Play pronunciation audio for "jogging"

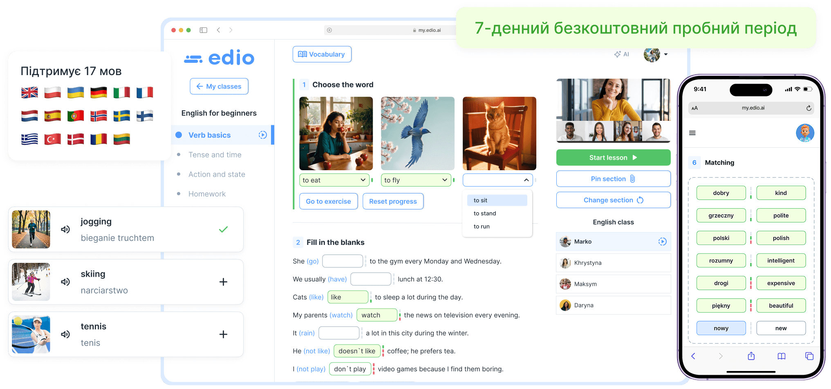[x=65, y=229]
